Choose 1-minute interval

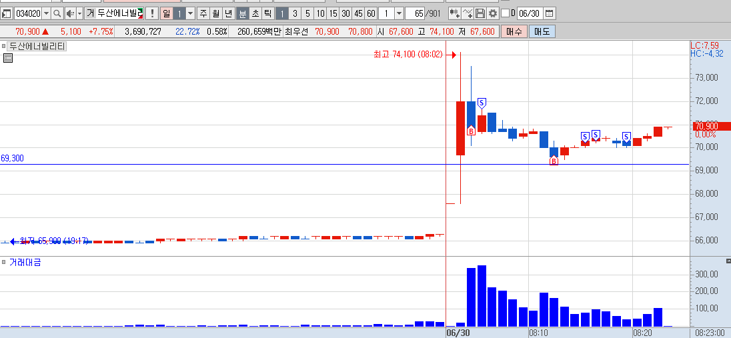tap(282, 13)
